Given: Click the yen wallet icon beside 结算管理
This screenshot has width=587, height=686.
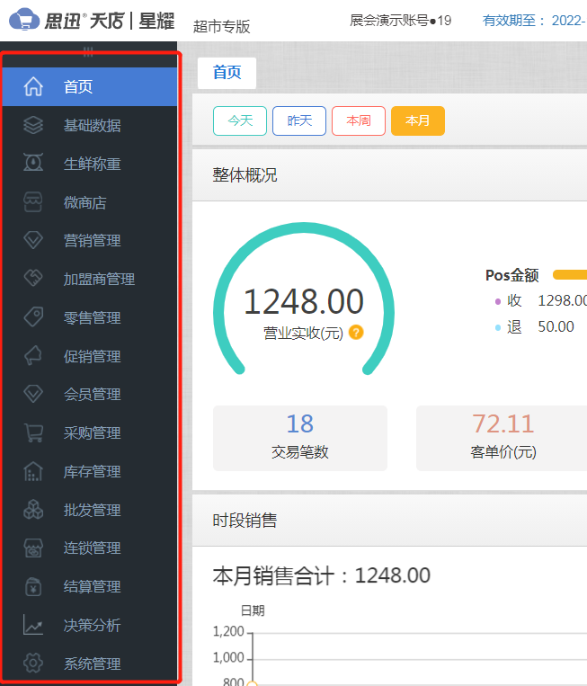Looking at the screenshot, I should (x=33, y=586).
